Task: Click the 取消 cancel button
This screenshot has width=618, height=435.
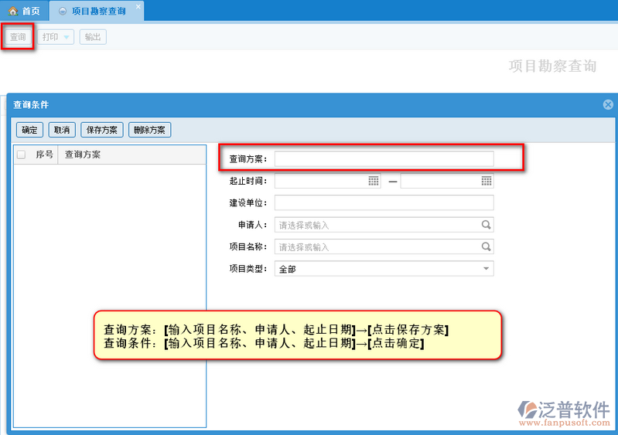Action: click(x=62, y=130)
